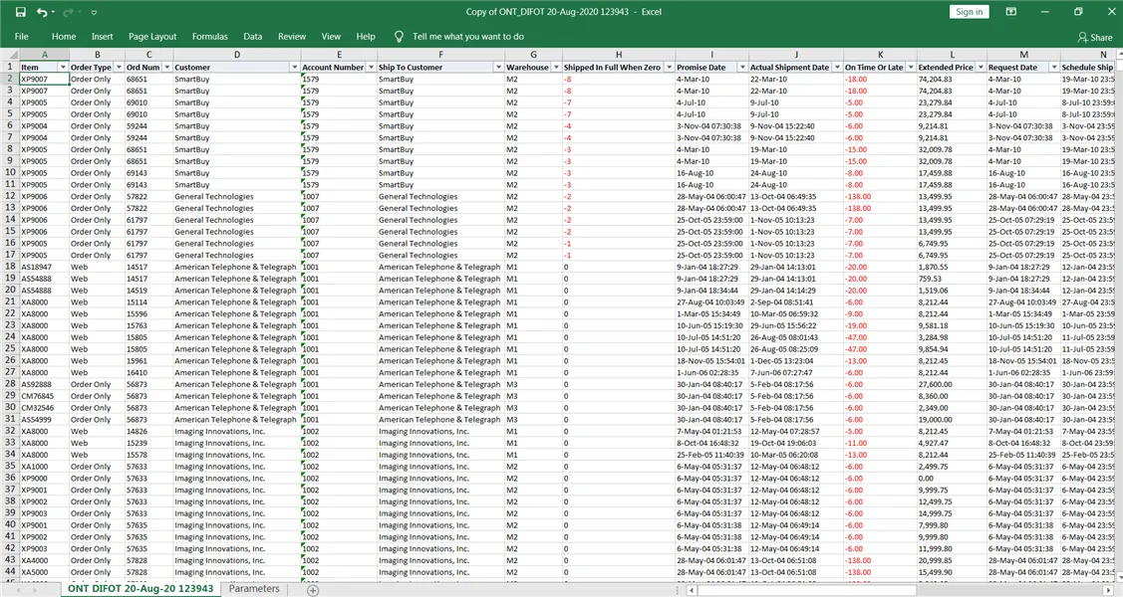Click the Sign in button
Screen dimensions: 1123x597
click(x=969, y=11)
